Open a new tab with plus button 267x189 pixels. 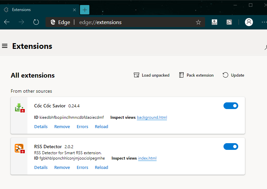[85, 10]
